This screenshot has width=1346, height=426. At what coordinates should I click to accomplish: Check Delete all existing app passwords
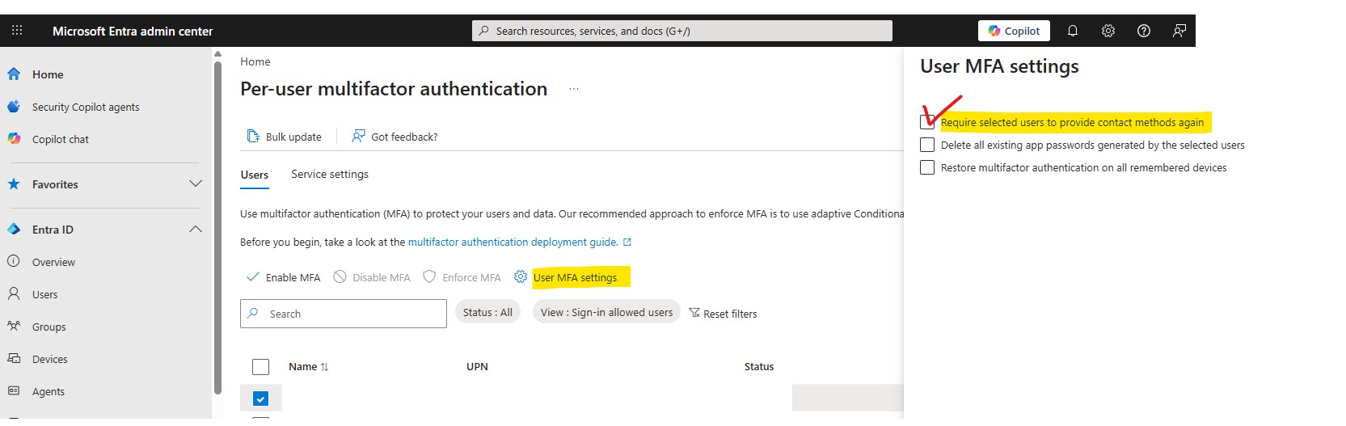click(927, 145)
